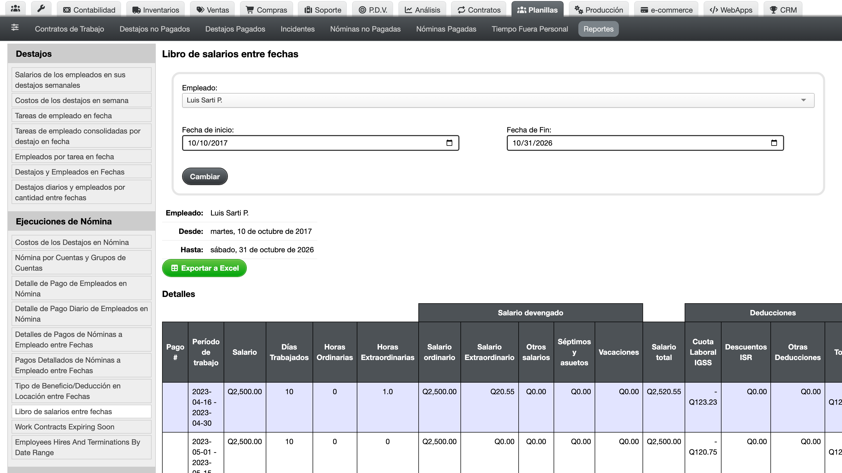Screen dimensions: 842x473
Task: Select the Planillas module tab
Action: click(537, 10)
